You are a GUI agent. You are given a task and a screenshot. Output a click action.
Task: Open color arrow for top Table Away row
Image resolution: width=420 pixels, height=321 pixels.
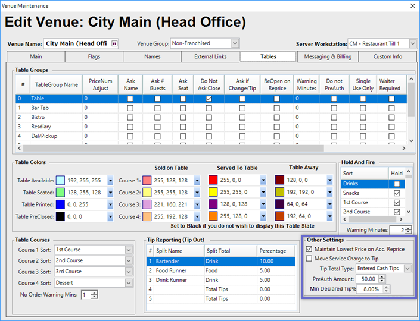click(329, 180)
